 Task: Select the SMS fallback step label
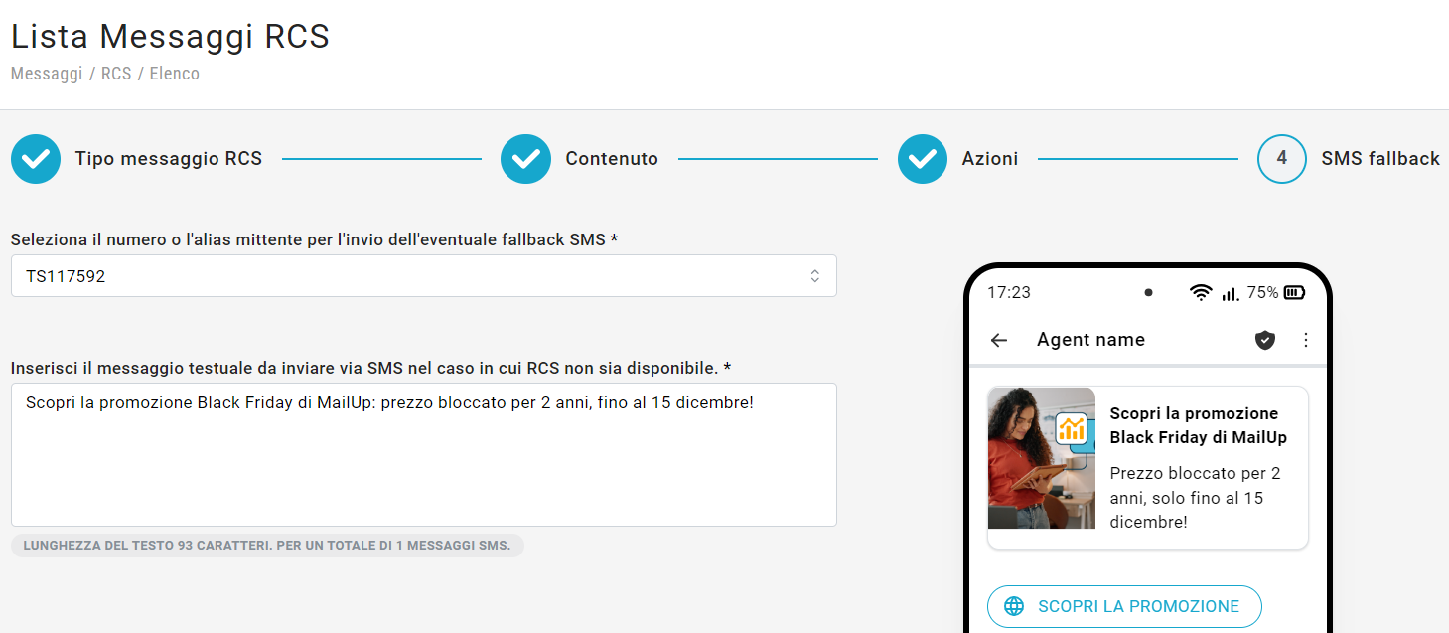point(1379,159)
